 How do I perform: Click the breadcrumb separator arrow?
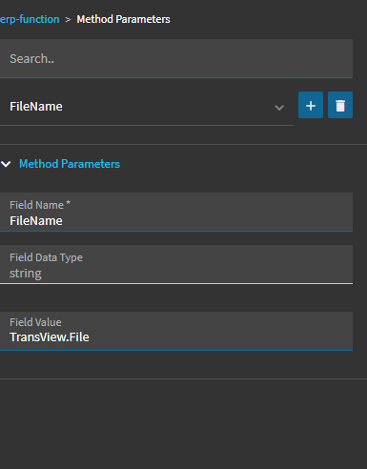pos(68,20)
